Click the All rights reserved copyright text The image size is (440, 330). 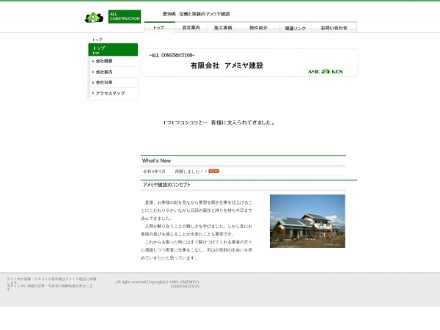coord(158,284)
